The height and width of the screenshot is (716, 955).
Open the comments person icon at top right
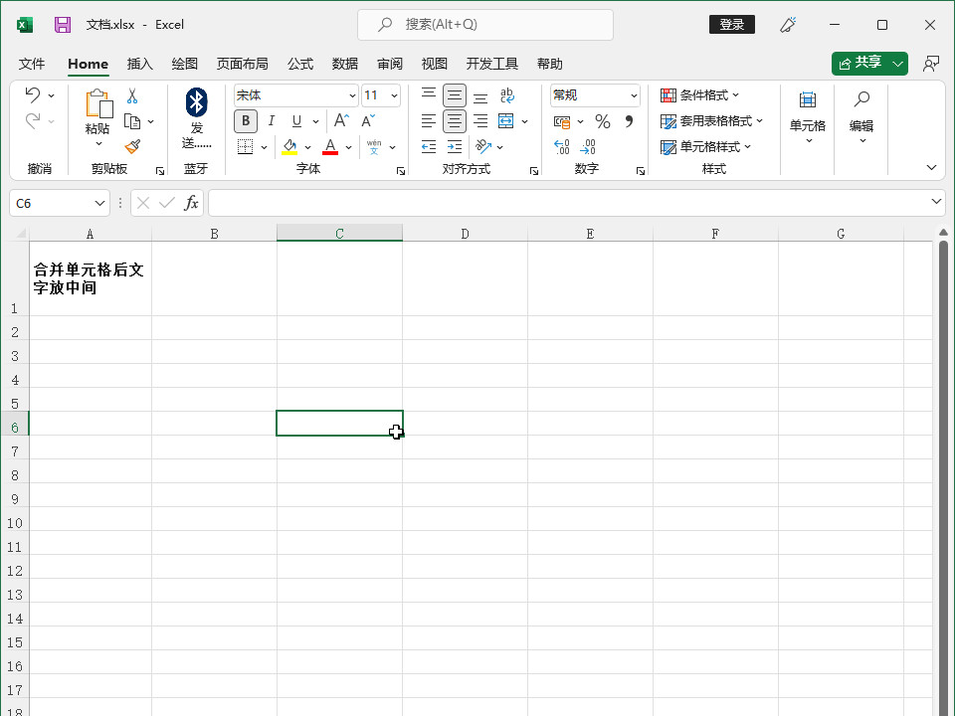point(931,64)
